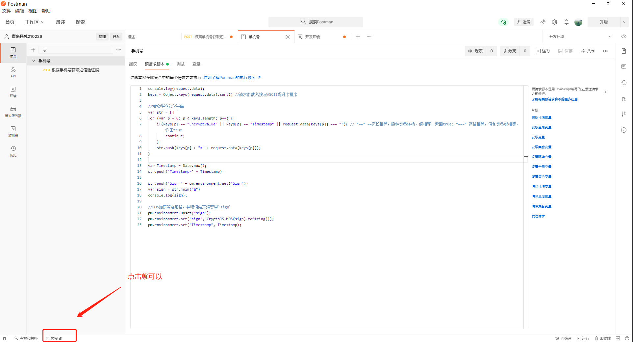
Task: Click the 分支 fork button
Action: click(x=510, y=51)
